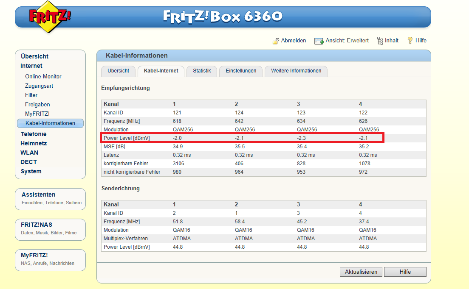Open Filter in the sidebar

(x=31, y=95)
